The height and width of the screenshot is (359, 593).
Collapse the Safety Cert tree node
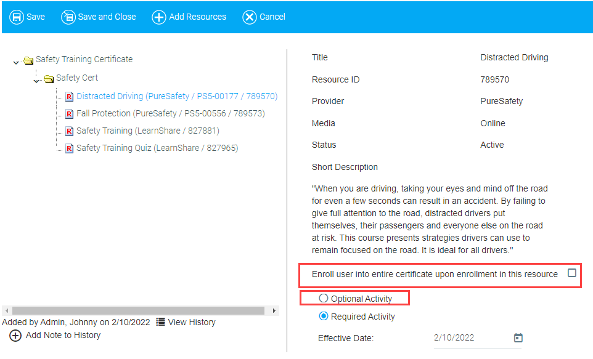pyautogui.click(x=37, y=80)
